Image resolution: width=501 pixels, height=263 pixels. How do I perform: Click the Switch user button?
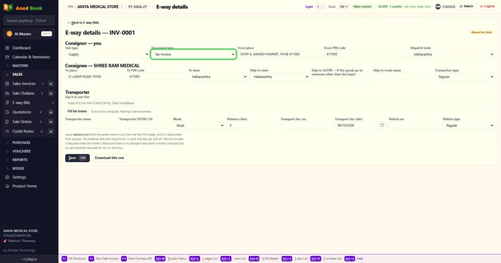click(467, 6)
